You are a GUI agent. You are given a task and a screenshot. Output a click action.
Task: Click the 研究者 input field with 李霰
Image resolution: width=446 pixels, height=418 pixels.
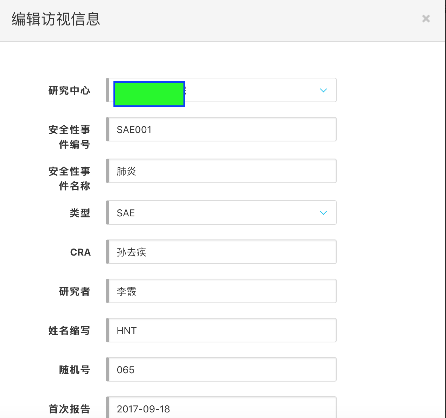click(222, 291)
